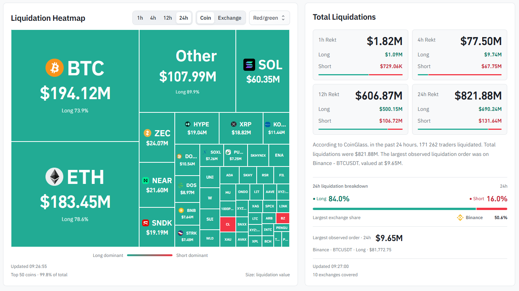This screenshot has width=519, height=291.
Task: Click the Bitcoin logo in the BTC tile
Action: [x=55, y=68]
